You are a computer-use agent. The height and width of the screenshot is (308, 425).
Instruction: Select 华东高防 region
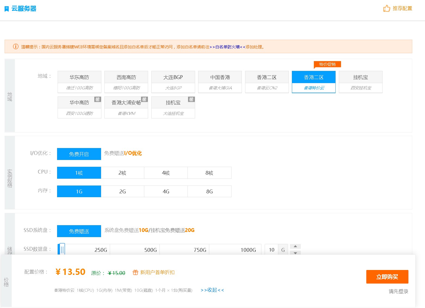point(79,82)
